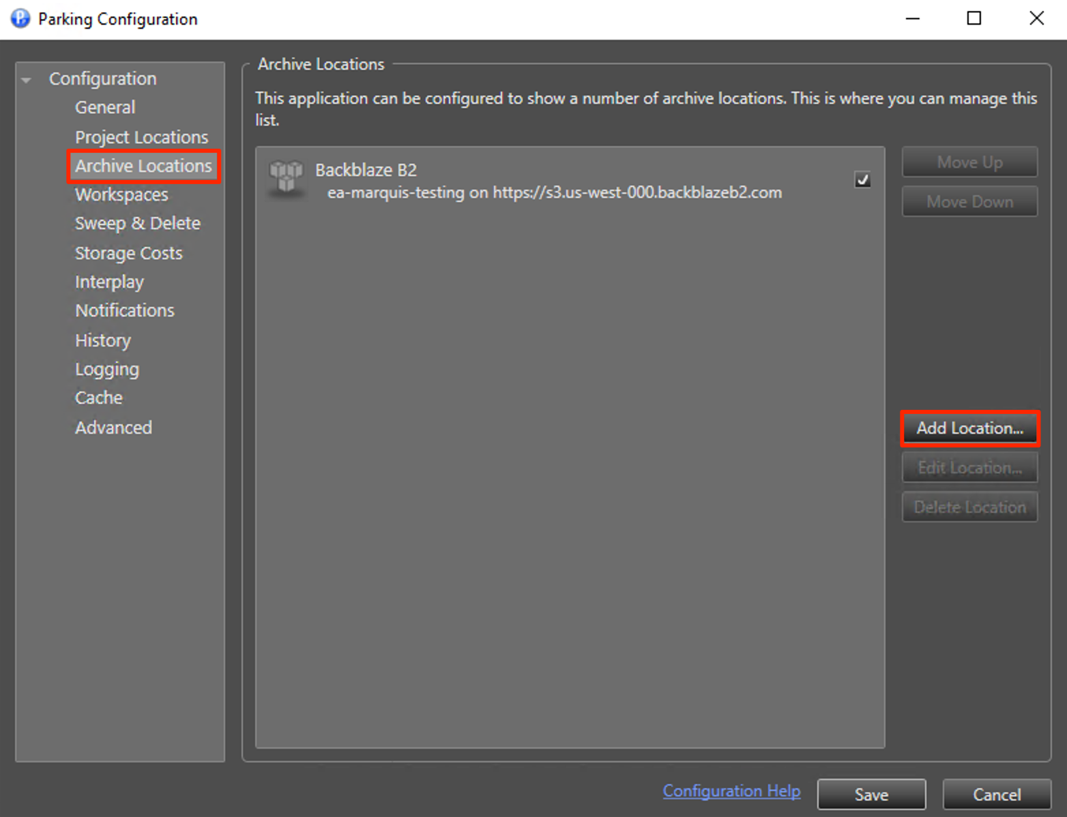Click the Move Up button
1067x817 pixels.
click(x=969, y=162)
